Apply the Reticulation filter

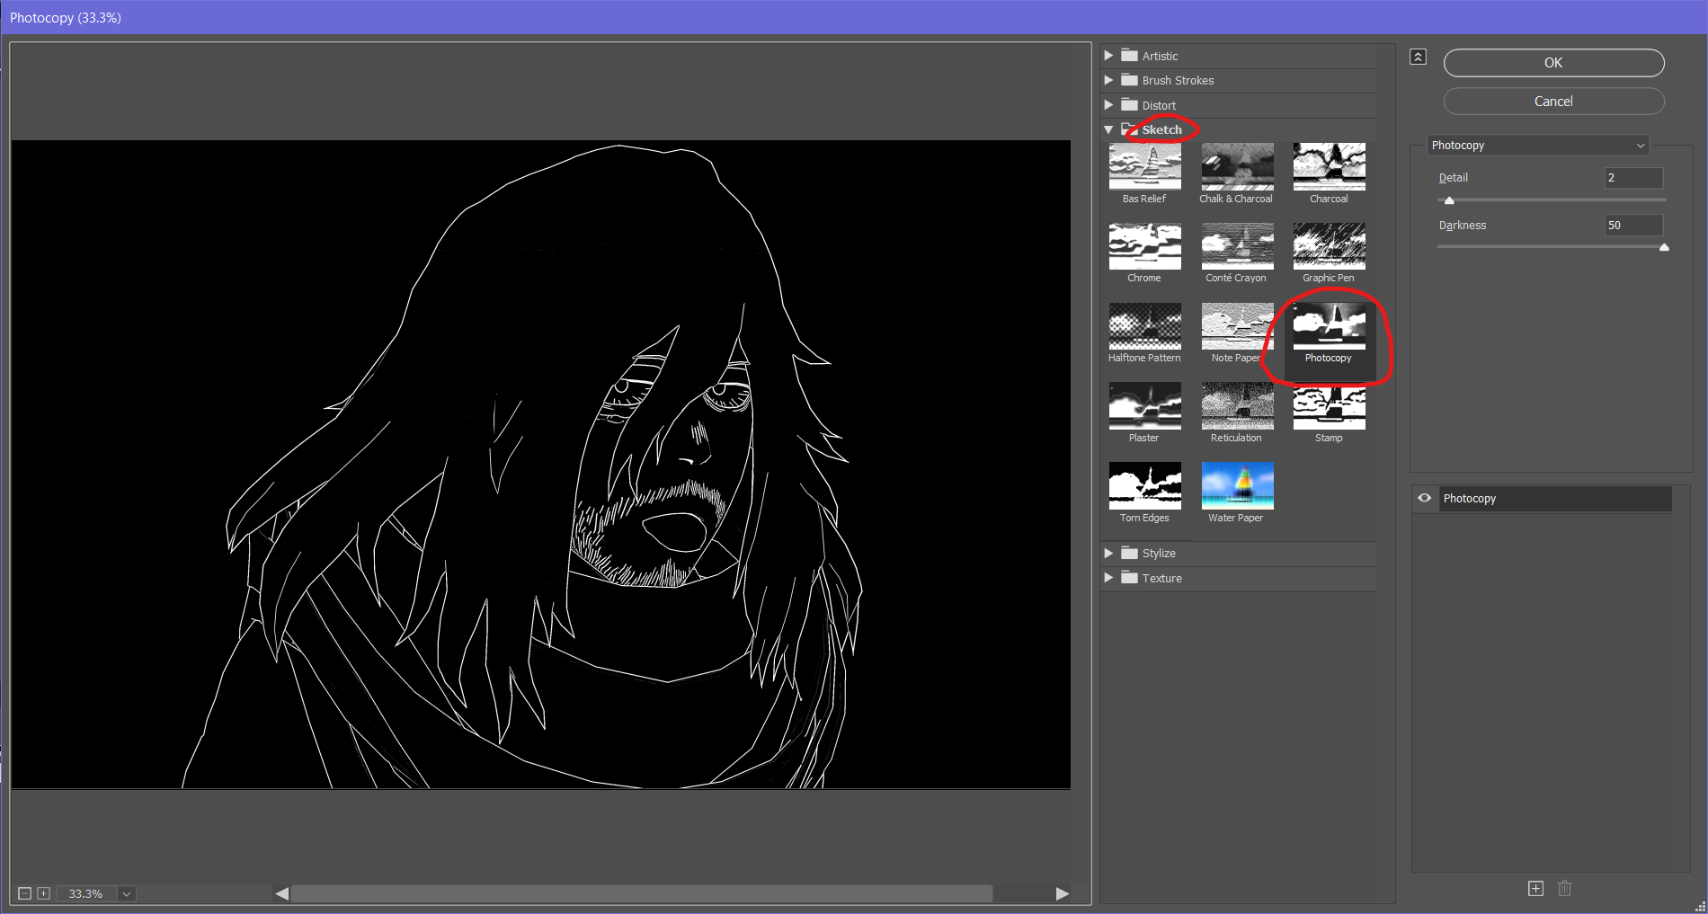[1237, 406]
